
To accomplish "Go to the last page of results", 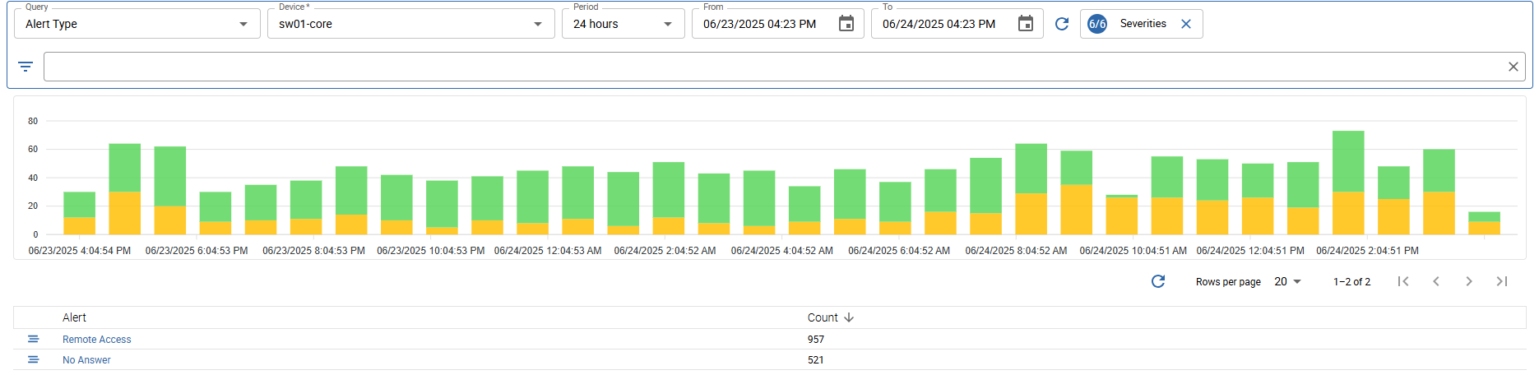I will pos(1502,281).
